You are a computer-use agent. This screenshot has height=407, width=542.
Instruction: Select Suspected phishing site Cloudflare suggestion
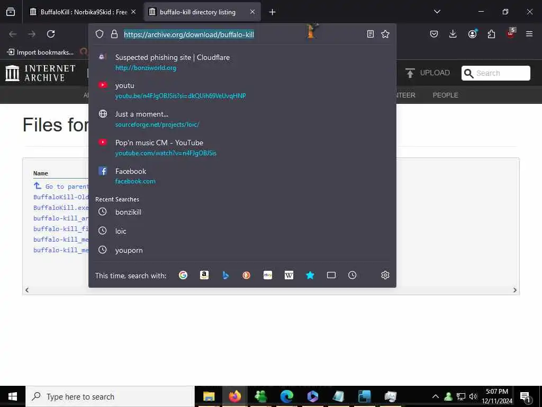[x=242, y=63]
